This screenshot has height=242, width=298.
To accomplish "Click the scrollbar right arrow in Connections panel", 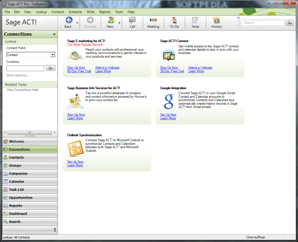I will coord(55,133).
